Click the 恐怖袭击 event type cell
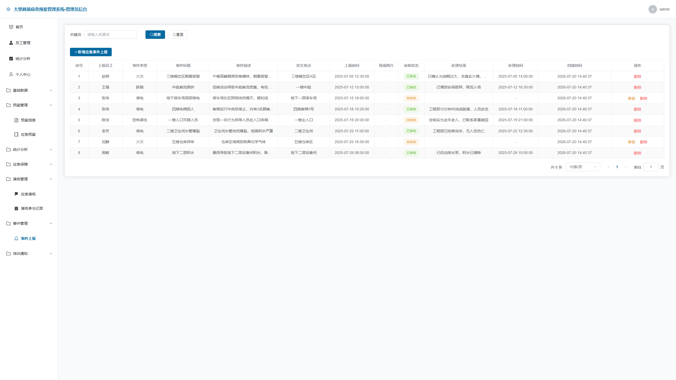 click(x=140, y=120)
